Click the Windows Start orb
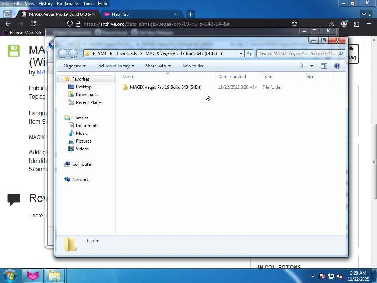 [x=10, y=276]
